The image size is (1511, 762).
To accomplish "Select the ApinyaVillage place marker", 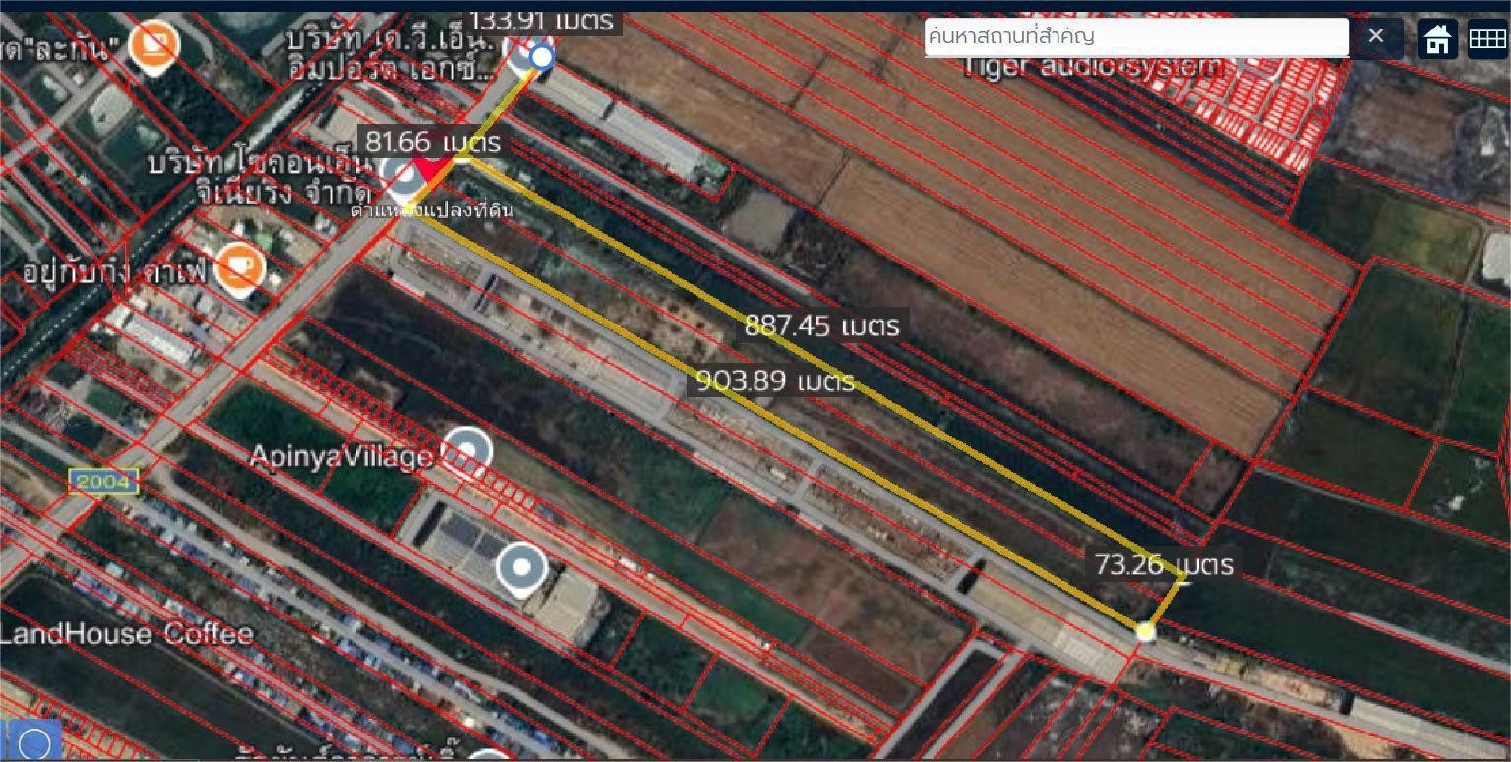I will point(466,453).
